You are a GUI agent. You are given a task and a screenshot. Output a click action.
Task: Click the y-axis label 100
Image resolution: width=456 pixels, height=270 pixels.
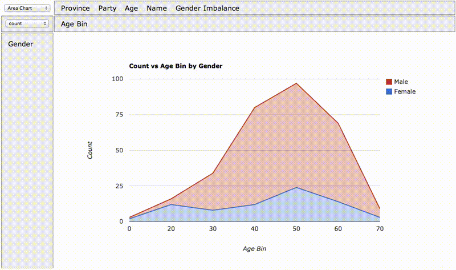click(x=117, y=79)
